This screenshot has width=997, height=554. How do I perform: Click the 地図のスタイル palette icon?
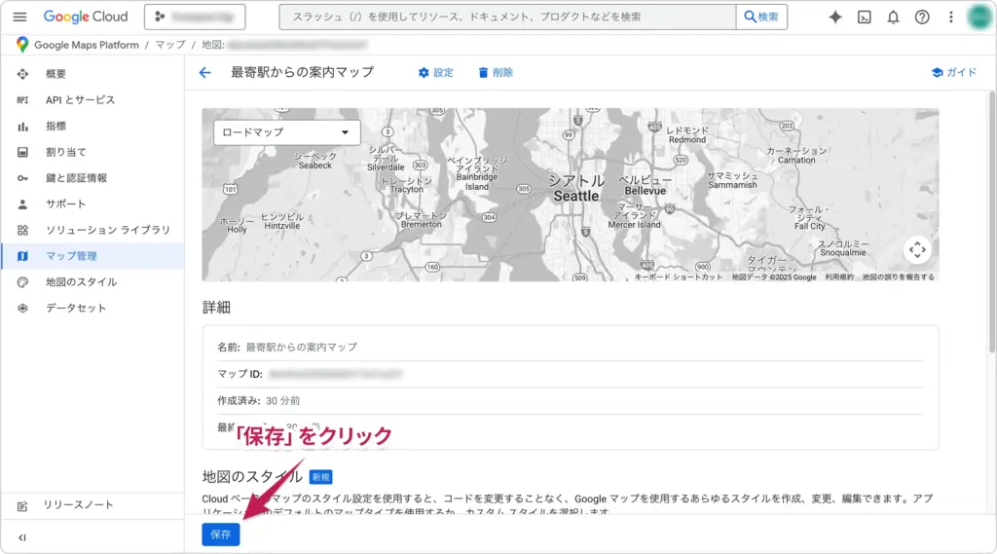23,282
